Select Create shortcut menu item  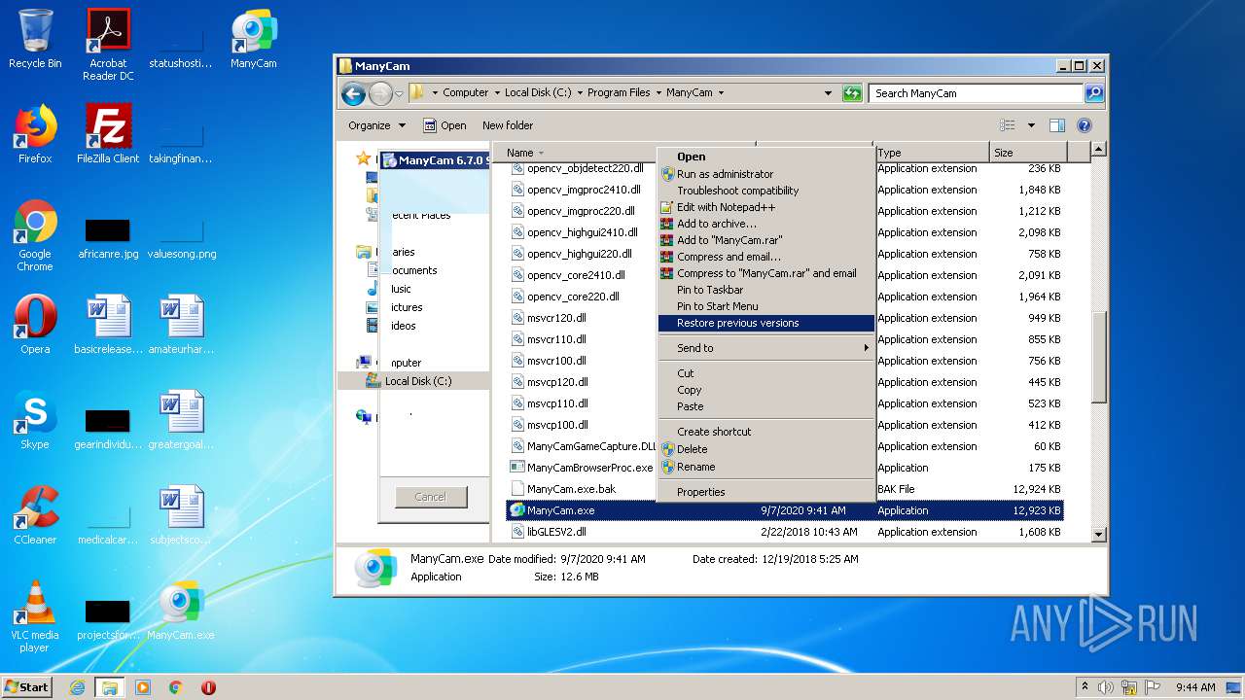[x=766, y=432]
